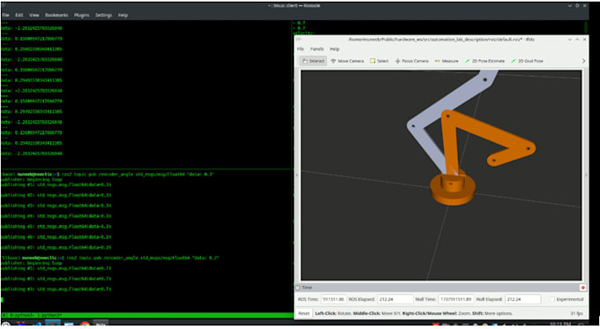The image size is (600, 329).
Task: Expand the RViz toolbar overflow chevron
Action: pos(583,61)
